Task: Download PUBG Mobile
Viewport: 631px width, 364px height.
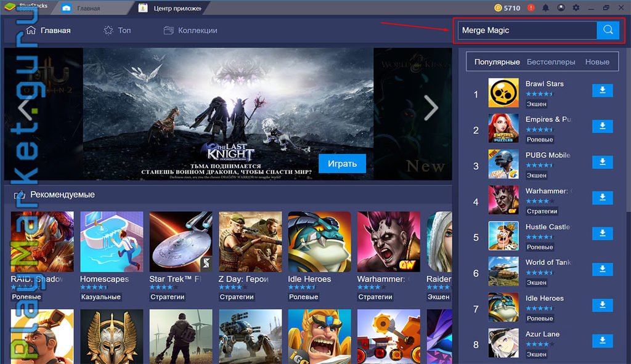Action: (x=603, y=162)
